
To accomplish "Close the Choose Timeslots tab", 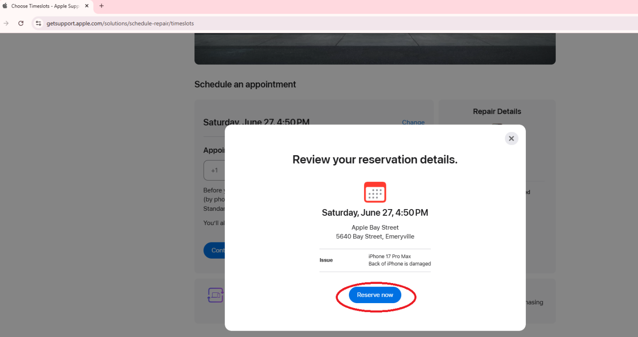I will point(87,6).
